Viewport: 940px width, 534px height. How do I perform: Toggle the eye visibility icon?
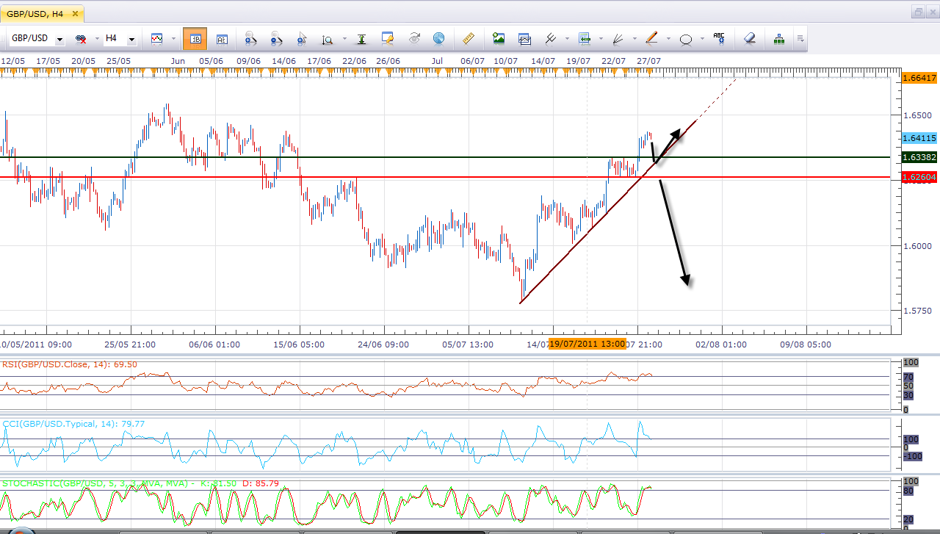(414, 37)
